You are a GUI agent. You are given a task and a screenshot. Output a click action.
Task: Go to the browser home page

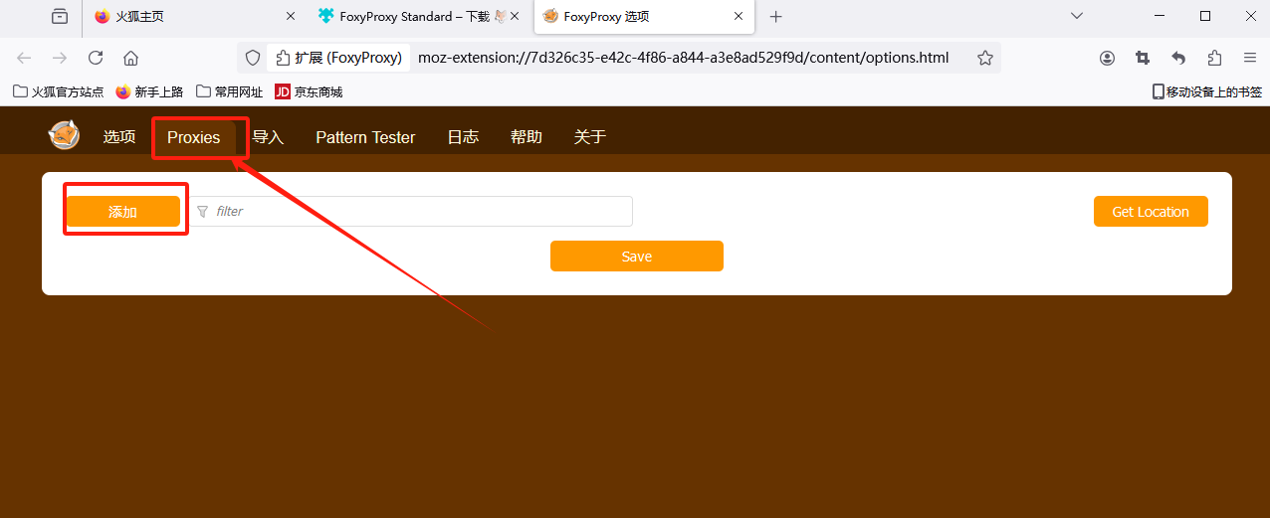[x=130, y=58]
